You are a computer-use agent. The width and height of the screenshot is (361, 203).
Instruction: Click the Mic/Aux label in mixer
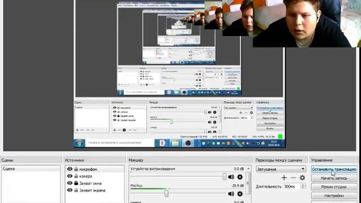point(137,186)
